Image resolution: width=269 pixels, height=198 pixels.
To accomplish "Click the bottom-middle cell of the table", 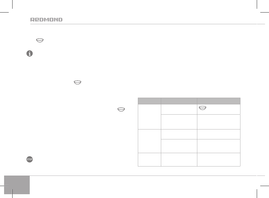I will pyautogui.click(x=179, y=160).
